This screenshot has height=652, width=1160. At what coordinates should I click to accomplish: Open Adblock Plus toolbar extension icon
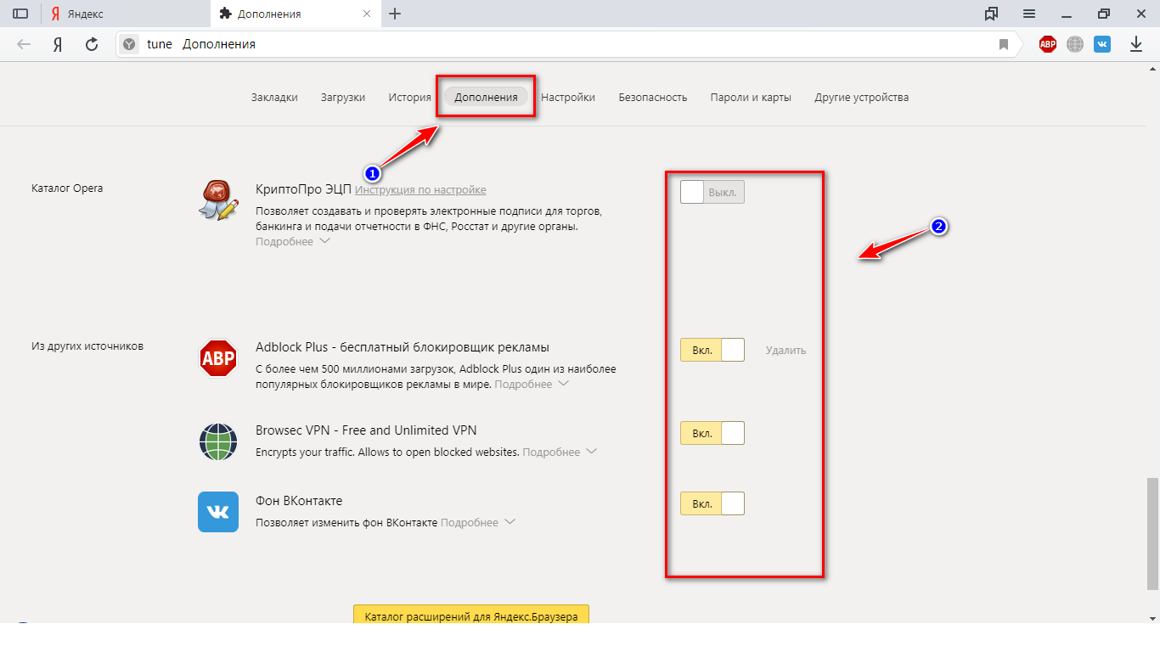pyautogui.click(x=1048, y=44)
